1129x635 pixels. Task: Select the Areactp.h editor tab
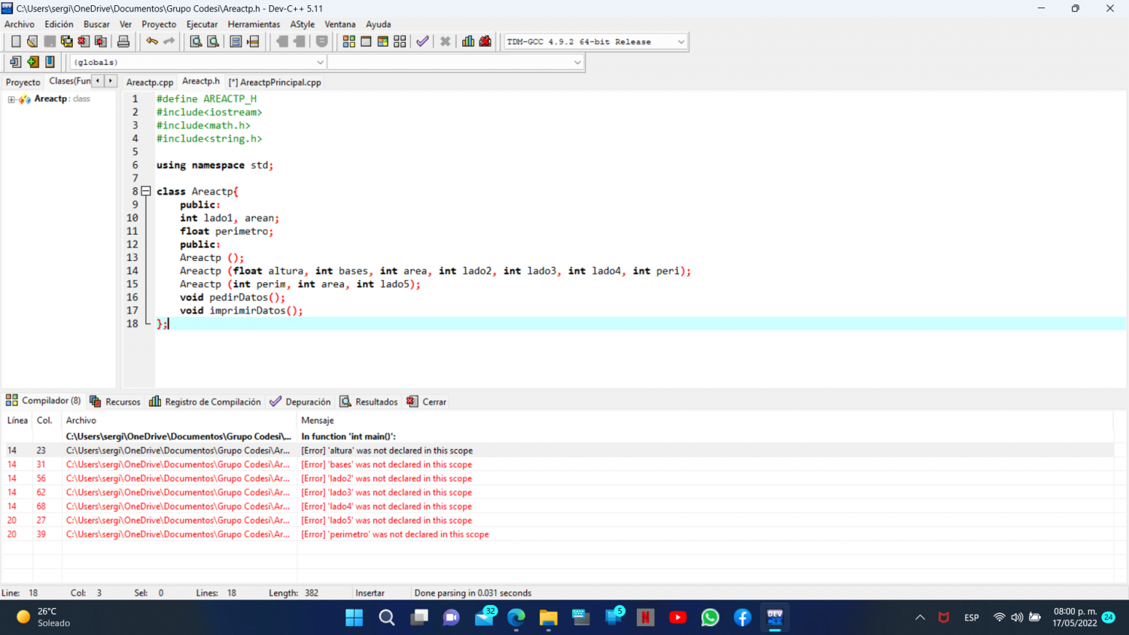tap(201, 81)
